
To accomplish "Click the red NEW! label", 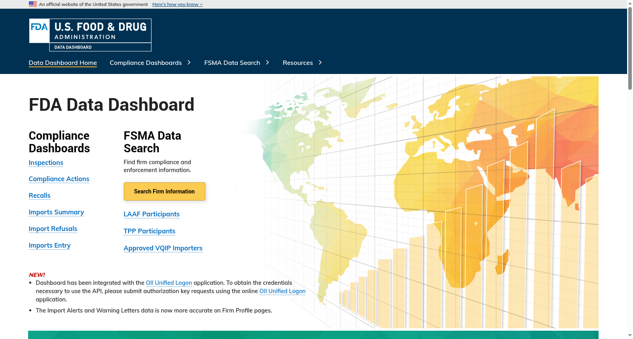I will [x=37, y=275].
